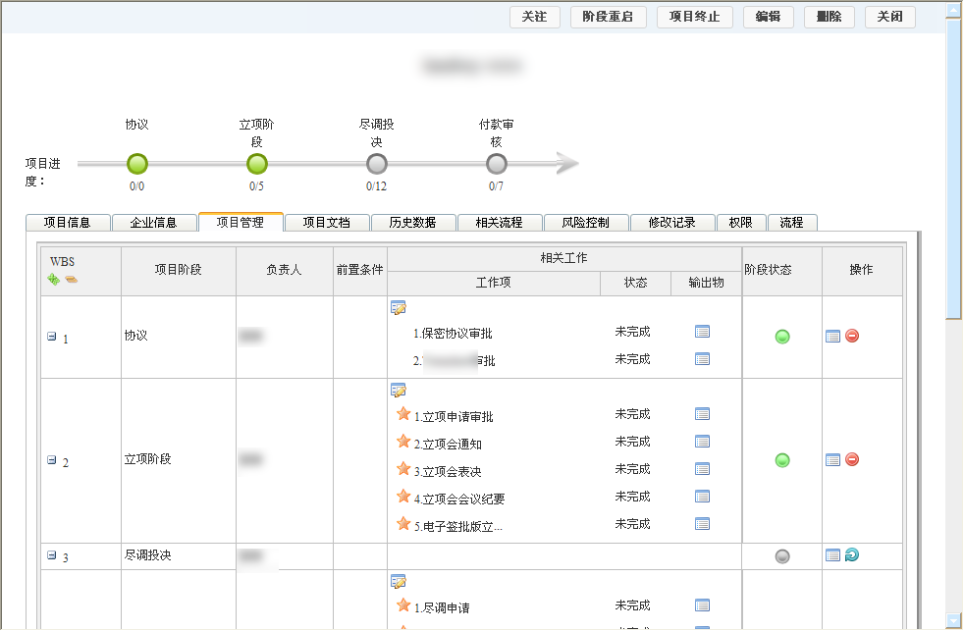Collapse the WBS entry for row 2

pyautogui.click(x=50, y=458)
